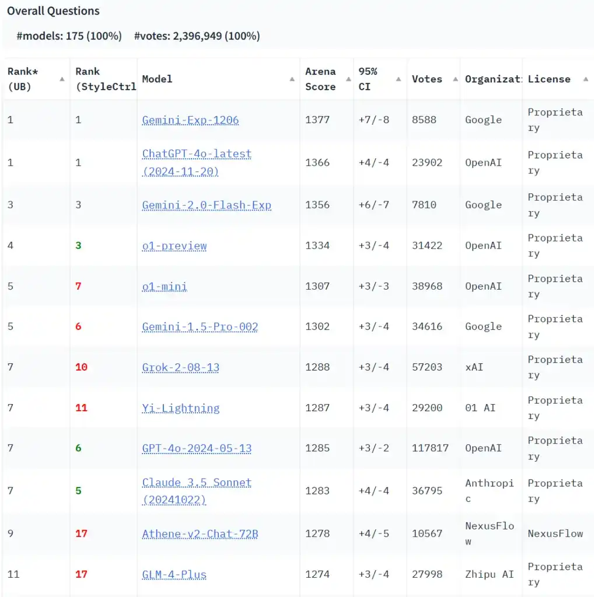Image resolution: width=594 pixels, height=597 pixels.
Task: Sort by License column arrow
Action: click(586, 79)
